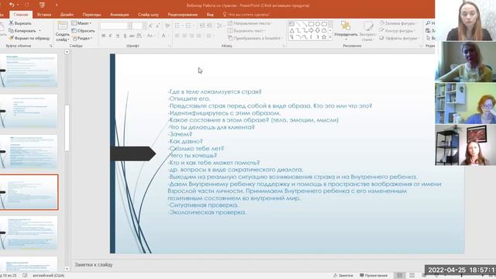This screenshot has height=279, width=496.
Task: Expand the shapes gallery more arrow
Action: coord(330,37)
